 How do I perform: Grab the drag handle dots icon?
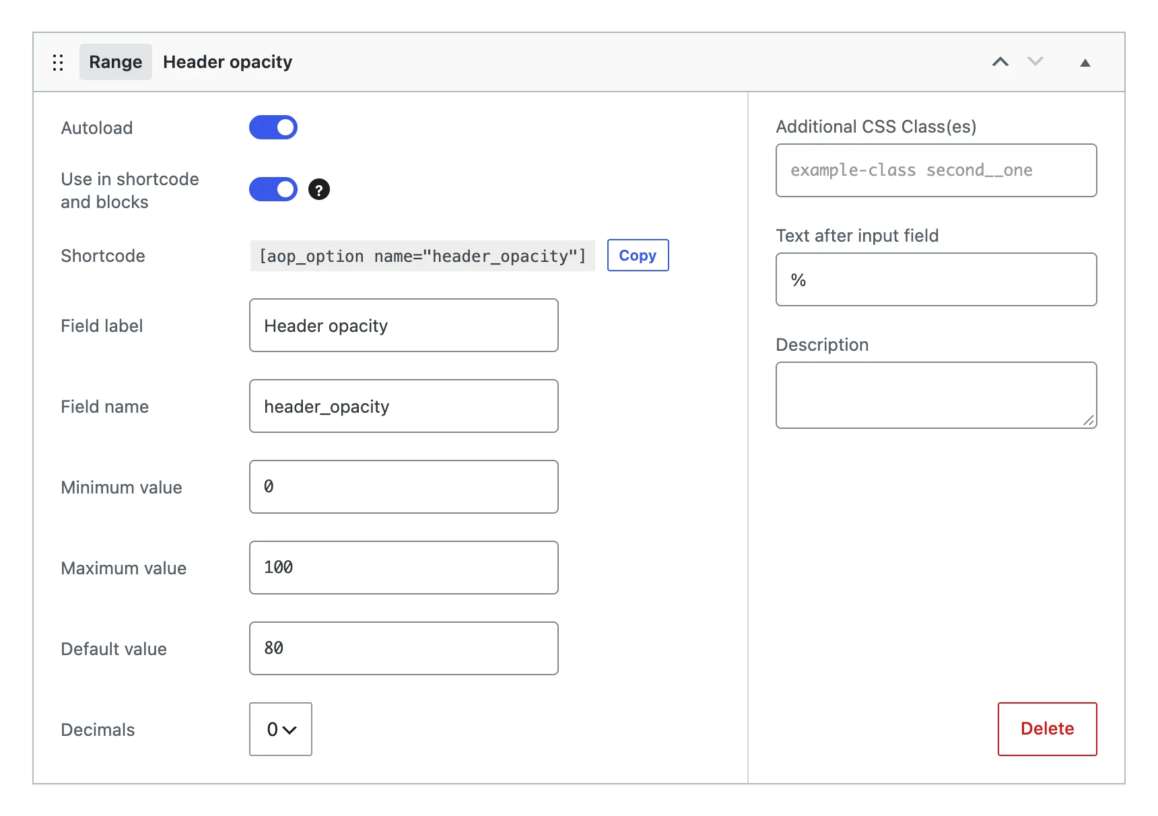click(x=58, y=63)
